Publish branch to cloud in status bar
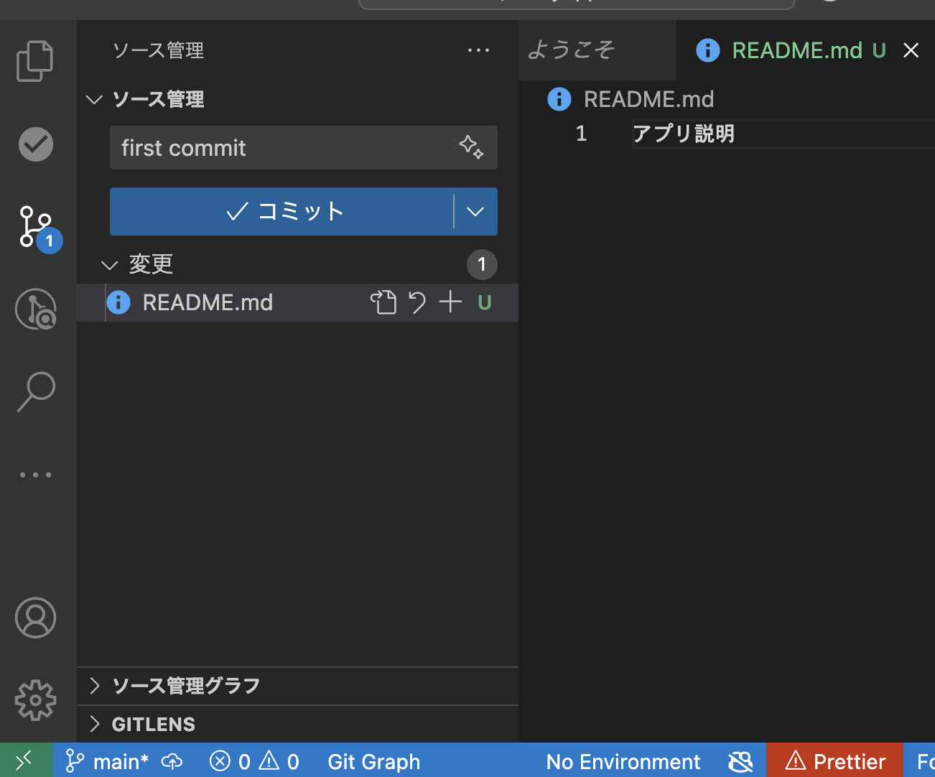Viewport: 935px width, 777px height. click(172, 761)
